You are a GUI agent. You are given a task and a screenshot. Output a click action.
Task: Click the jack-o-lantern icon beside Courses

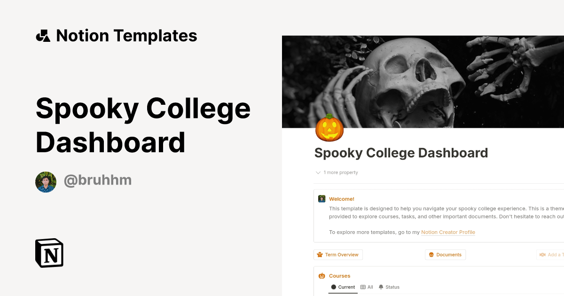322,276
